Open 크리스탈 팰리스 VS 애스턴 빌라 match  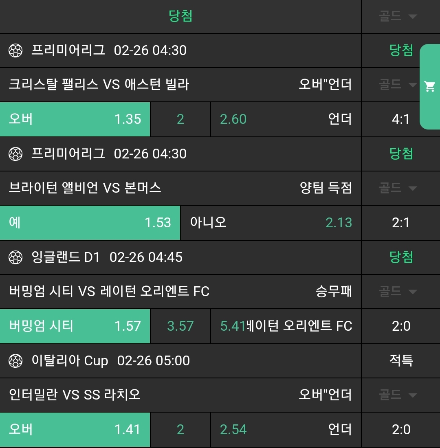(x=99, y=85)
